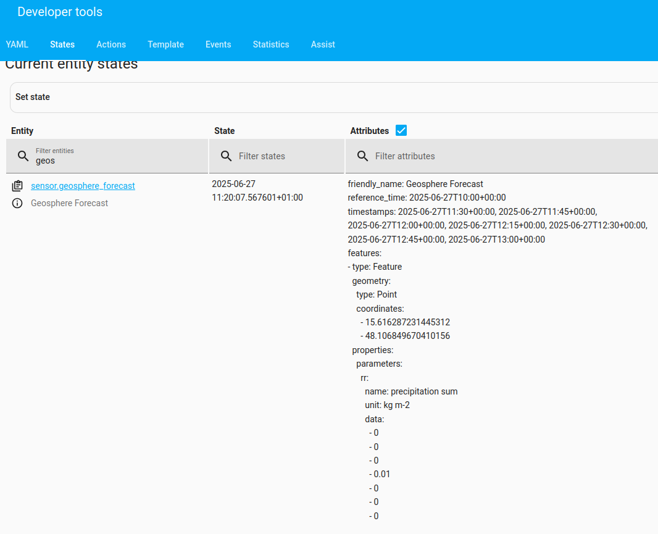The image size is (658, 534).
Task: Open the YAML tab
Action: 17,44
